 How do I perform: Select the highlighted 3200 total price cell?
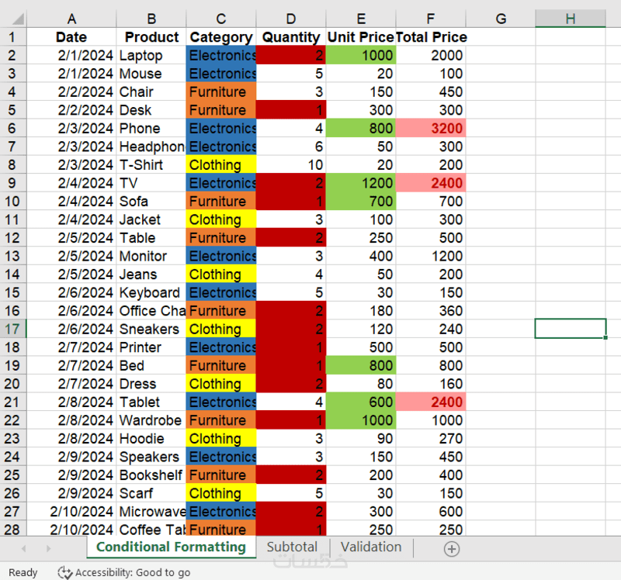[x=431, y=128]
